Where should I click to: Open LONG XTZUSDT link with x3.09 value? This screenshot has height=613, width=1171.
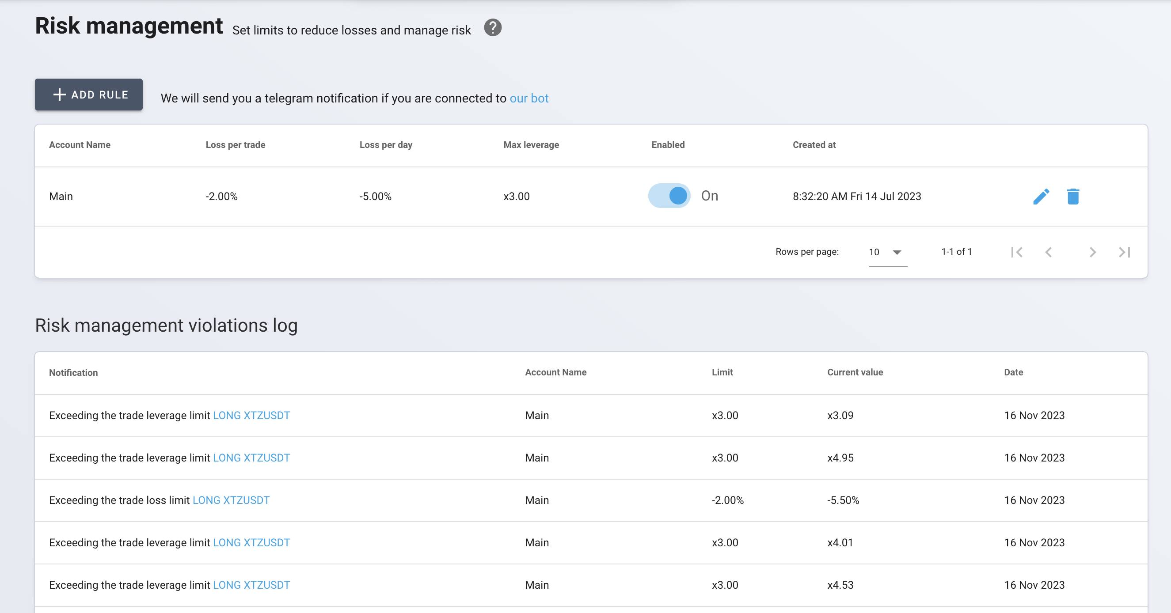tap(251, 415)
